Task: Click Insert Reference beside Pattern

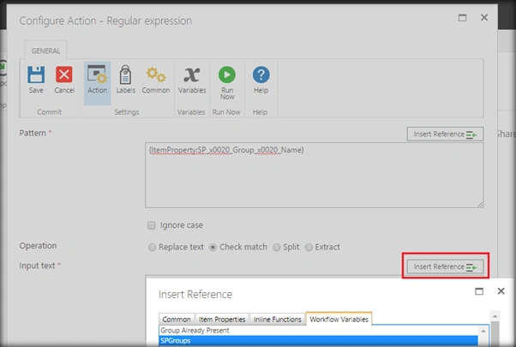Action: [x=445, y=135]
